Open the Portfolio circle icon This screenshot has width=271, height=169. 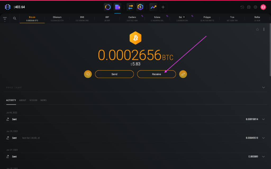click(x=108, y=7)
